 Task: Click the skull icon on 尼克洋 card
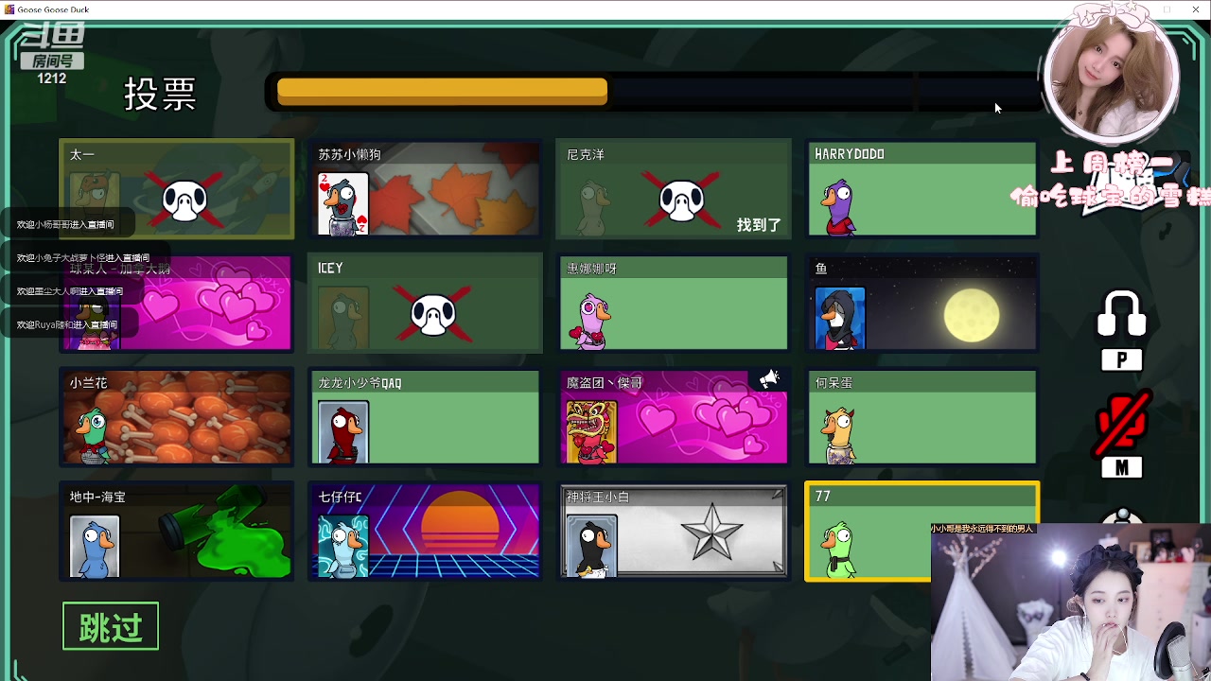[x=682, y=201]
